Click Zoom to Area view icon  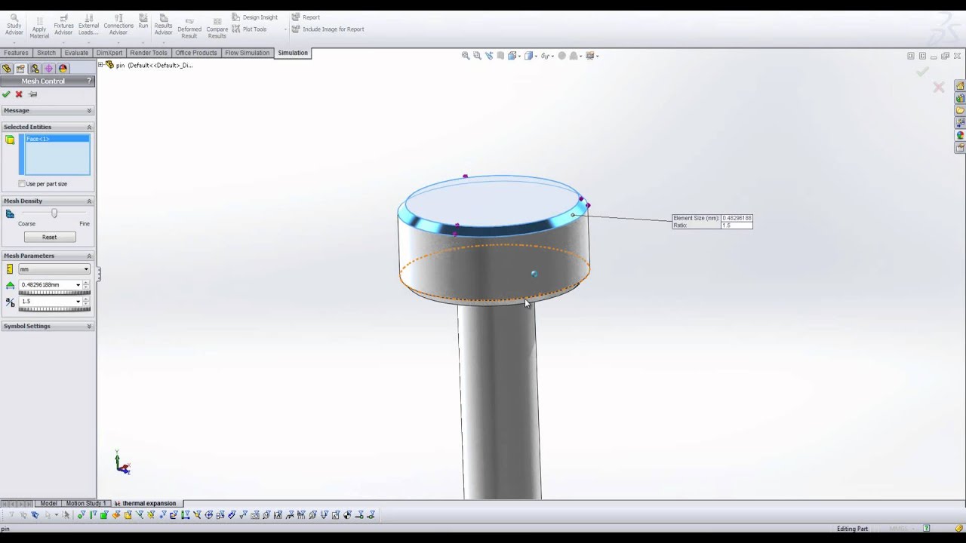click(x=477, y=56)
